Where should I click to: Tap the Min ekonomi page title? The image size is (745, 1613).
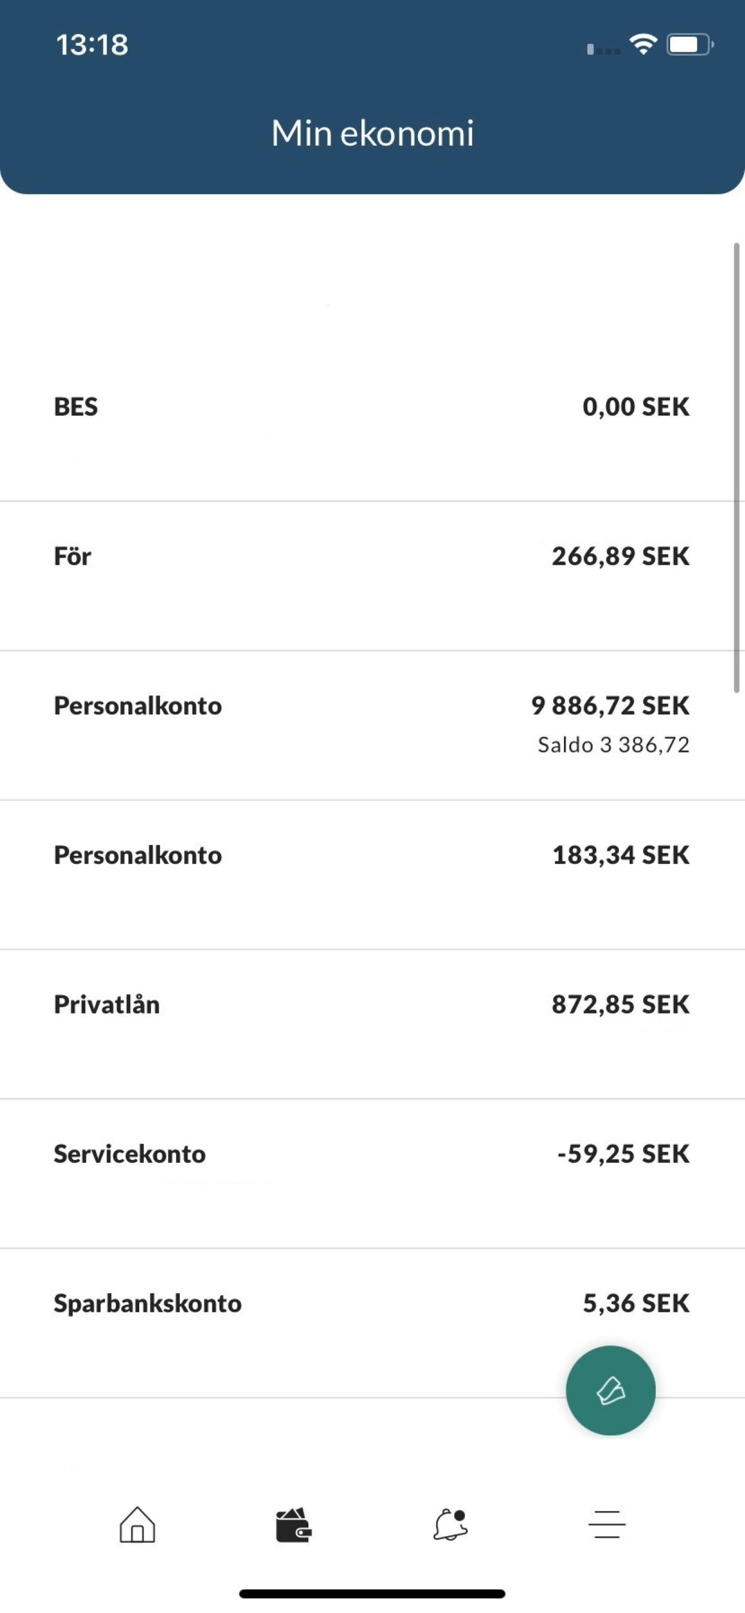tap(372, 133)
